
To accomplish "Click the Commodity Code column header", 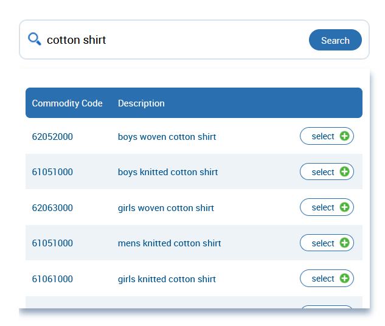I will [x=67, y=103].
